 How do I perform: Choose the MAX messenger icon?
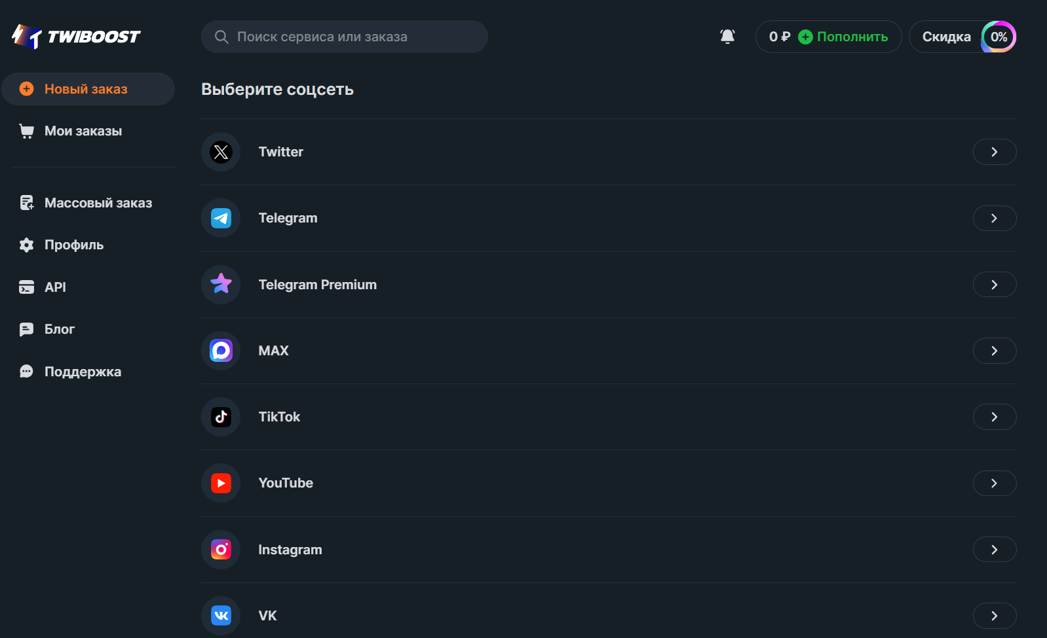tap(221, 351)
